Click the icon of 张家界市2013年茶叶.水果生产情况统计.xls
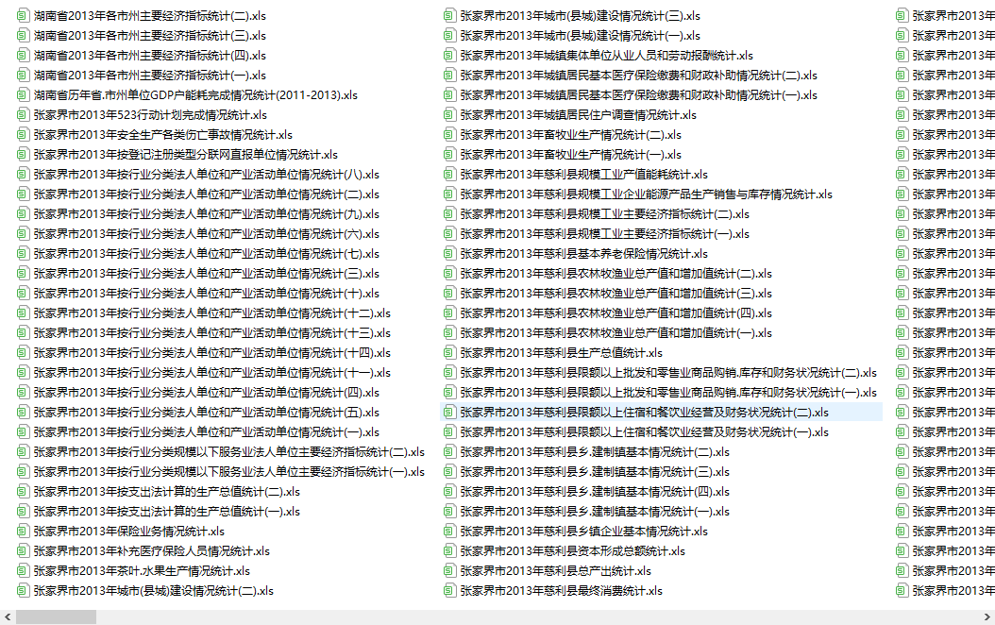 (x=23, y=571)
